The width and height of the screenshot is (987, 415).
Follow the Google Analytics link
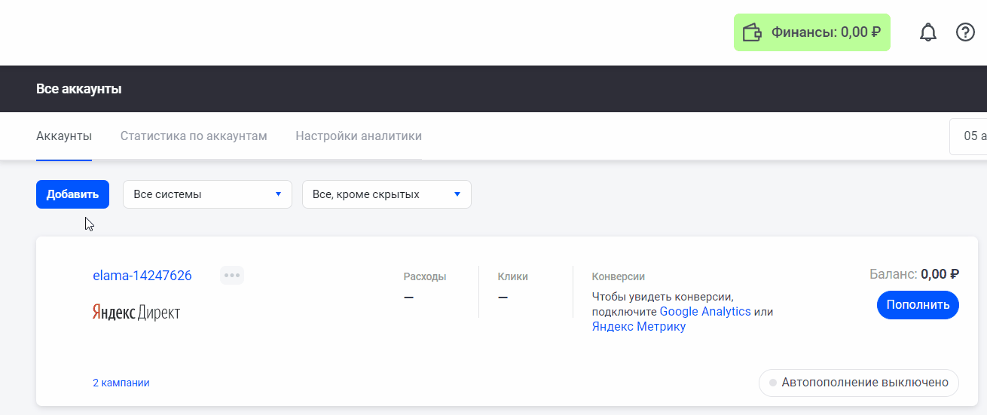[705, 312]
